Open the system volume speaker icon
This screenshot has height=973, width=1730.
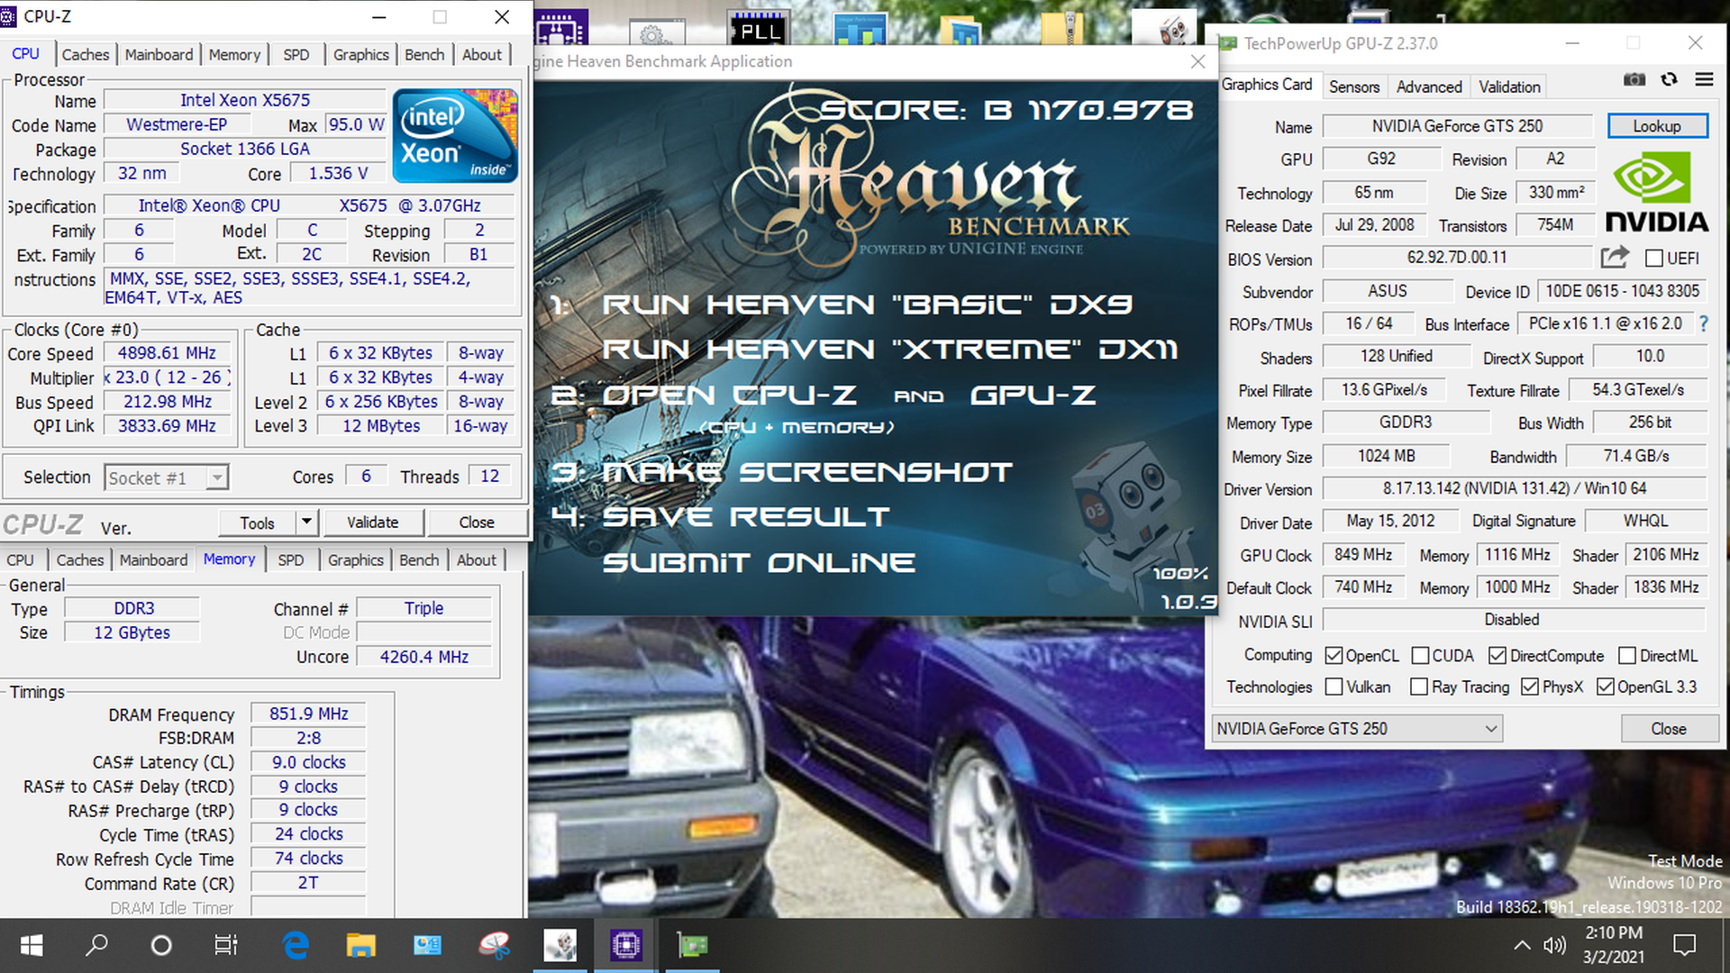[x=1554, y=945]
